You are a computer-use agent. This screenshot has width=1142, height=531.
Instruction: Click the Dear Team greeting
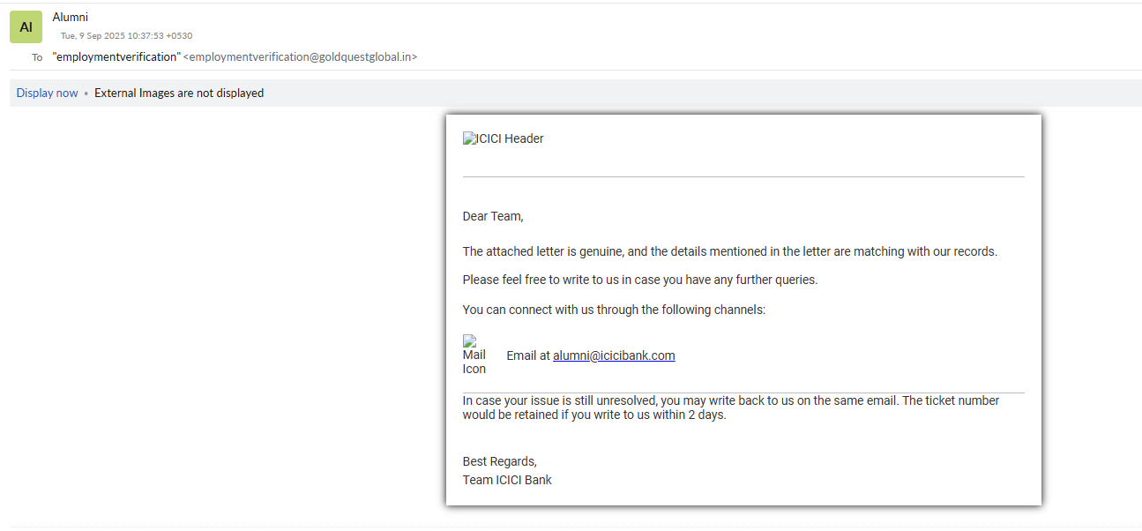click(493, 216)
